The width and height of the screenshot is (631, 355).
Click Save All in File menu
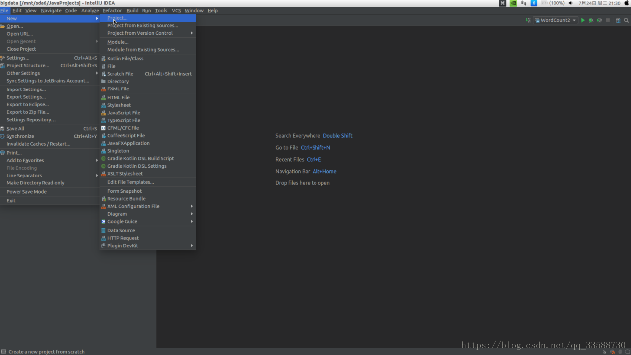click(x=50, y=129)
